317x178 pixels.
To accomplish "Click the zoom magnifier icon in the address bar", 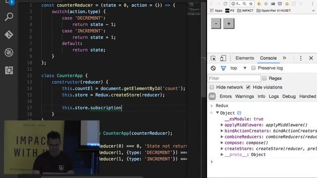I will point(244,3).
